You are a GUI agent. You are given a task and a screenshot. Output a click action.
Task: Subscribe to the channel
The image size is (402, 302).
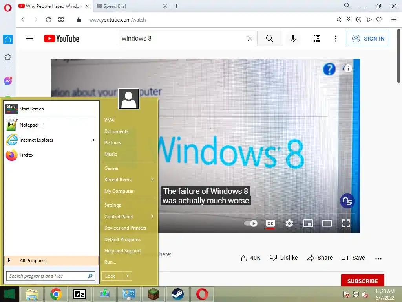pos(362,281)
